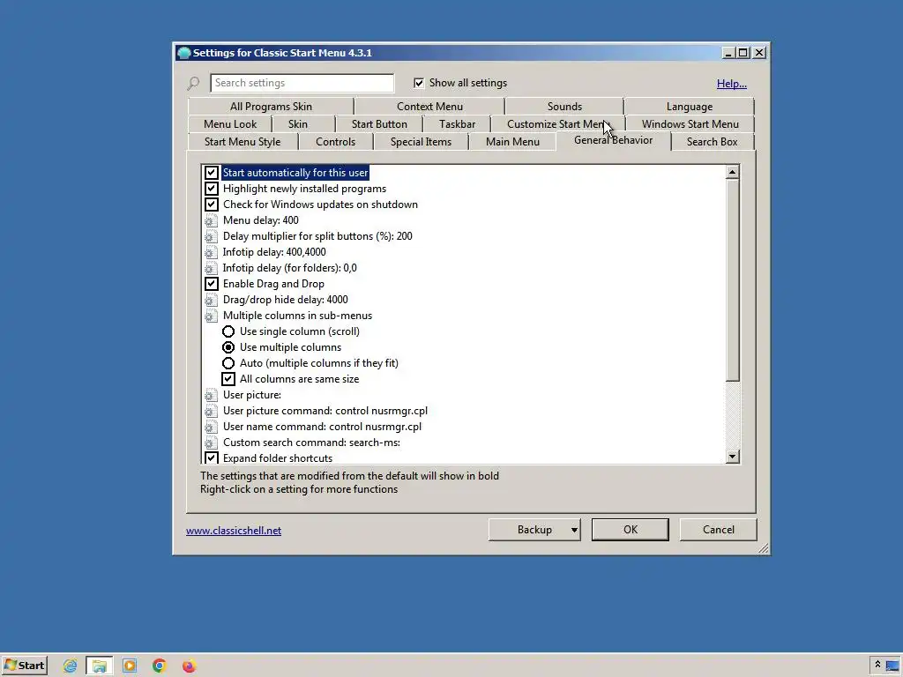Click the gear icon beside Infotip delay (for folders)
903x677 pixels.
point(211,268)
